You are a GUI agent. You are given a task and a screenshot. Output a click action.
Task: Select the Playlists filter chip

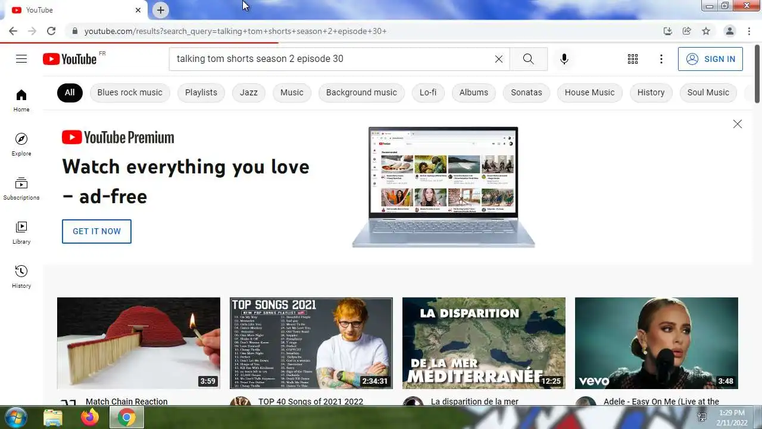click(201, 92)
